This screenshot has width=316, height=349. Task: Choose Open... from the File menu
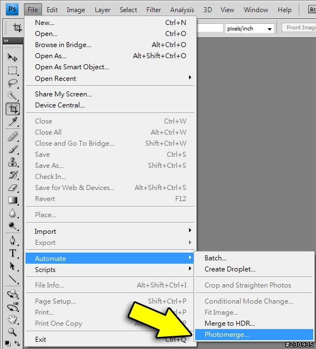coord(110,34)
